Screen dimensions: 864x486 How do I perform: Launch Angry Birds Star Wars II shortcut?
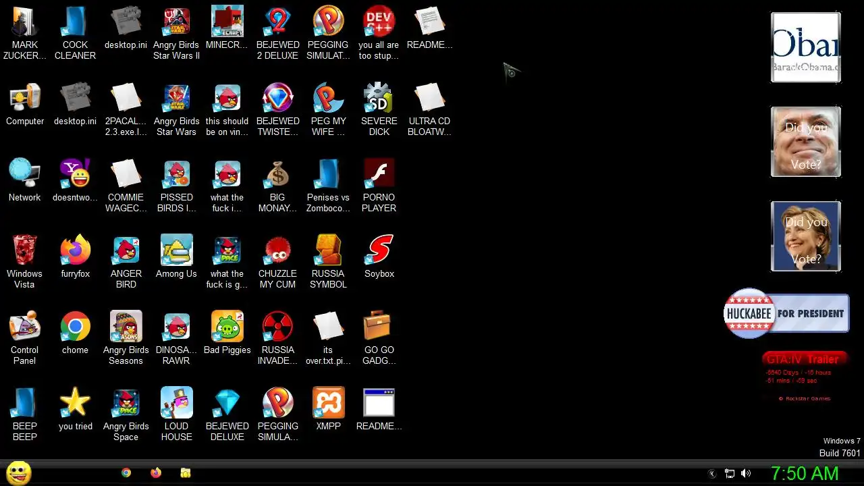pyautogui.click(x=176, y=32)
